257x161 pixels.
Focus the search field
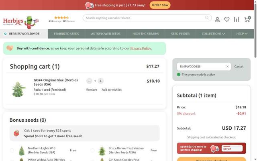click(x=145, y=18)
